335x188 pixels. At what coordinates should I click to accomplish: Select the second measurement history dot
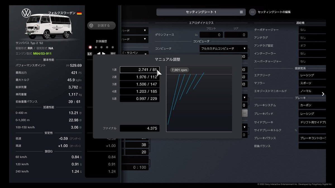pyautogui.click(x=96, y=47)
